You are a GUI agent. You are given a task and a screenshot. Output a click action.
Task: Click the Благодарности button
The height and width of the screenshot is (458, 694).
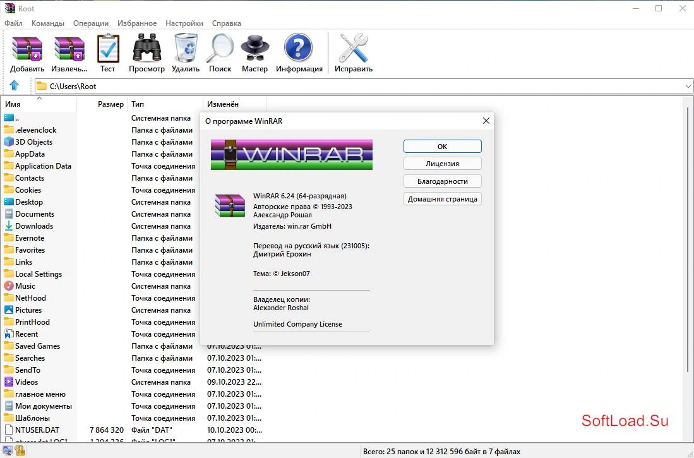442,181
